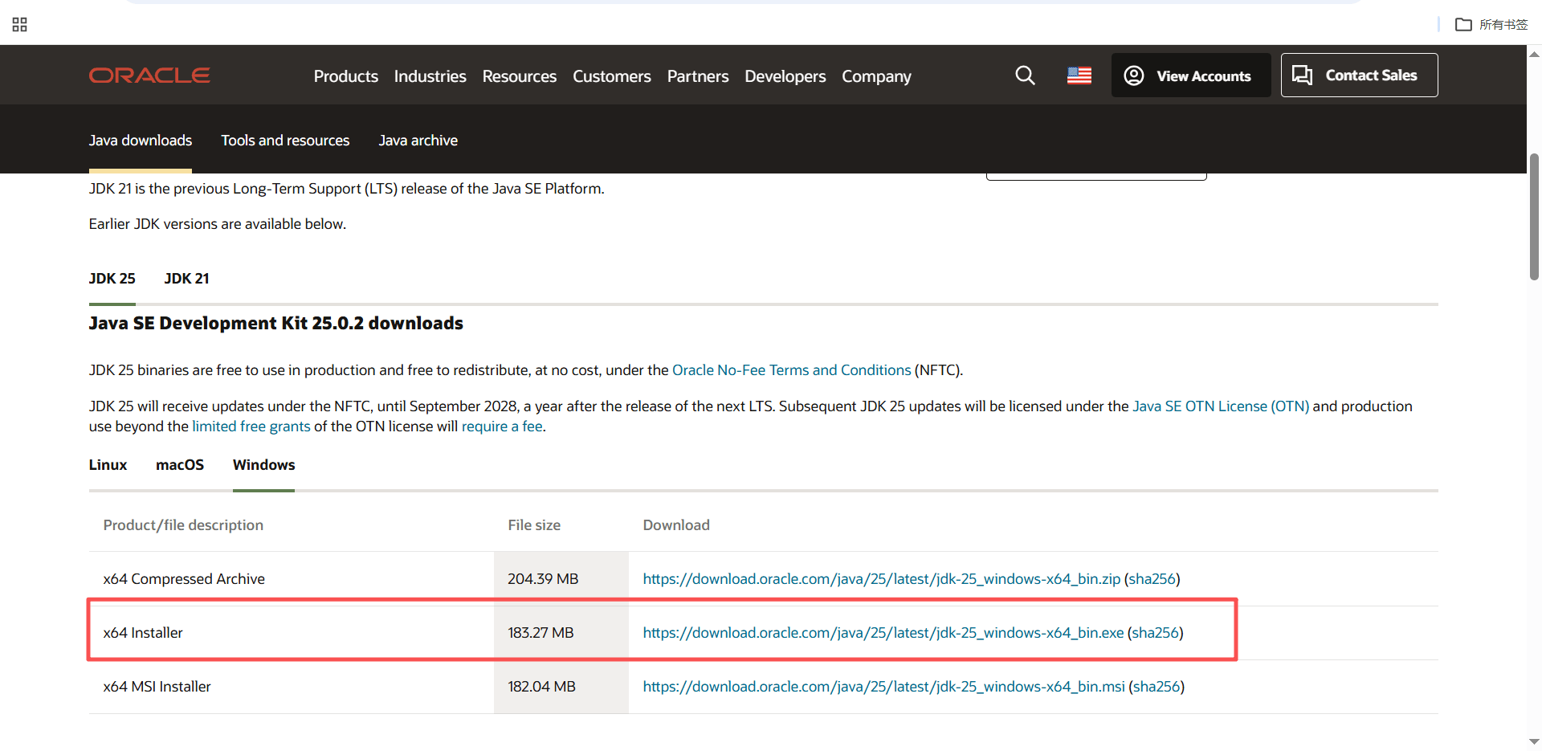Follow the limited free grants link
This screenshot has height=751, width=1542.
pos(251,427)
